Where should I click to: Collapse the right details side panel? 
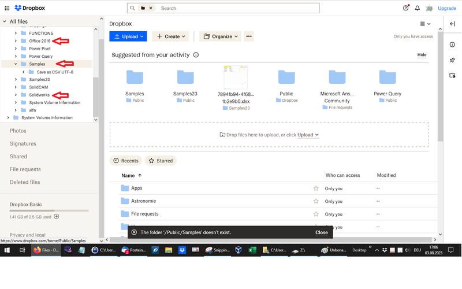pyautogui.click(x=452, y=24)
